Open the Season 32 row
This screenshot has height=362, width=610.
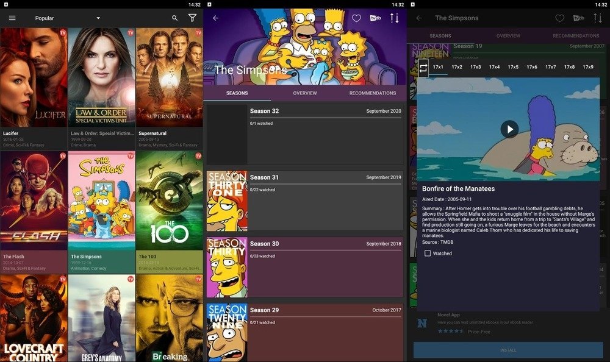click(305, 134)
